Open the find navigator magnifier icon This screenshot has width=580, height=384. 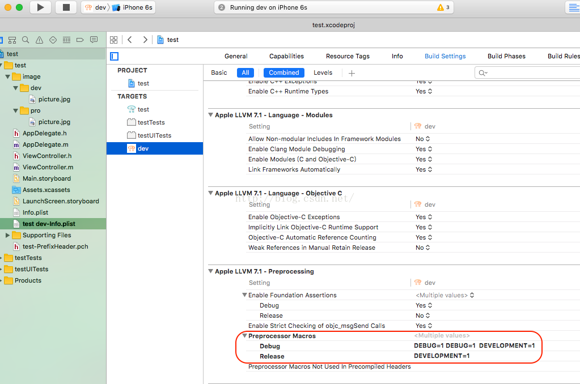pos(26,40)
